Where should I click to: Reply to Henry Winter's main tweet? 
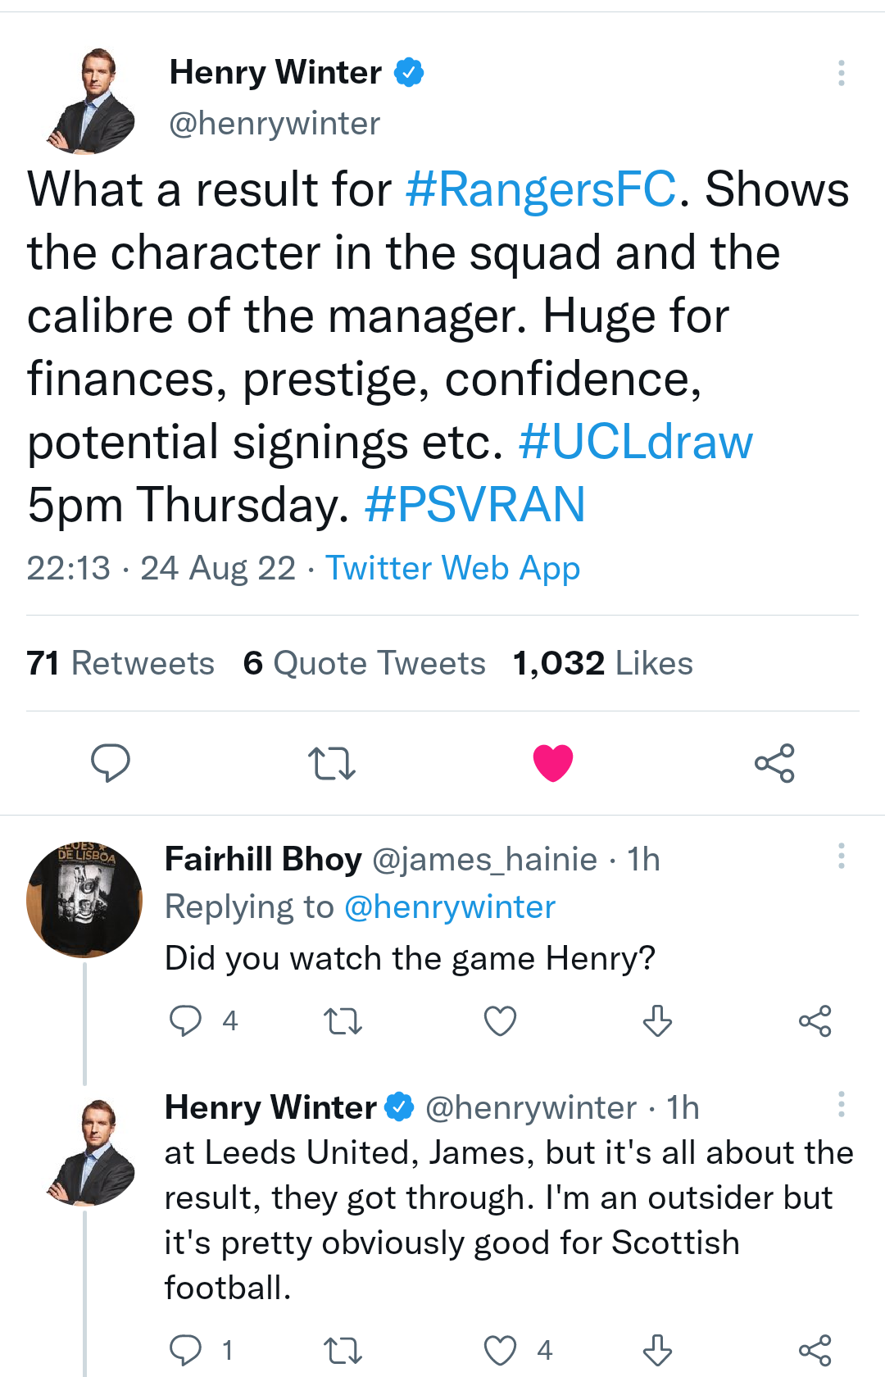point(110,763)
